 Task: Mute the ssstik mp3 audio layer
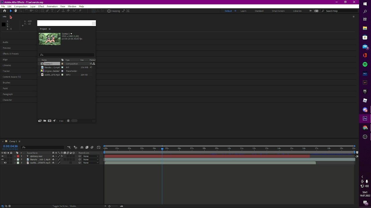pyautogui.click(x=5, y=163)
